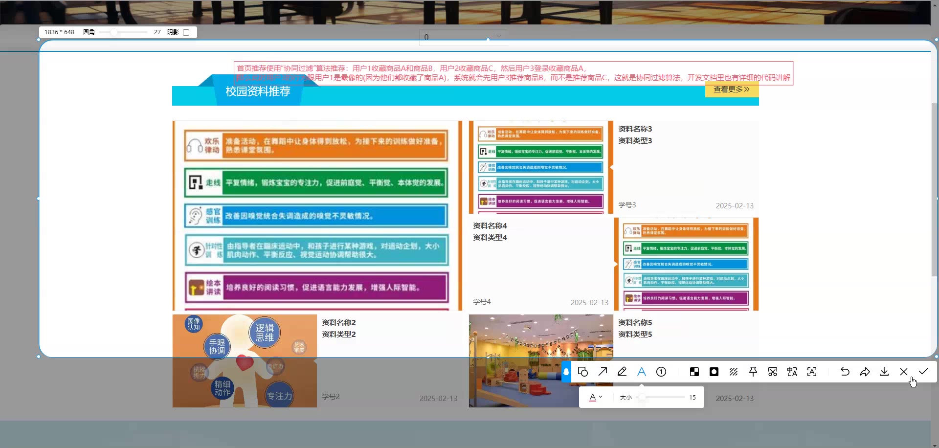Click the 2025-02-13 date next to 学号2
The height and width of the screenshot is (448, 939).
coord(438,399)
